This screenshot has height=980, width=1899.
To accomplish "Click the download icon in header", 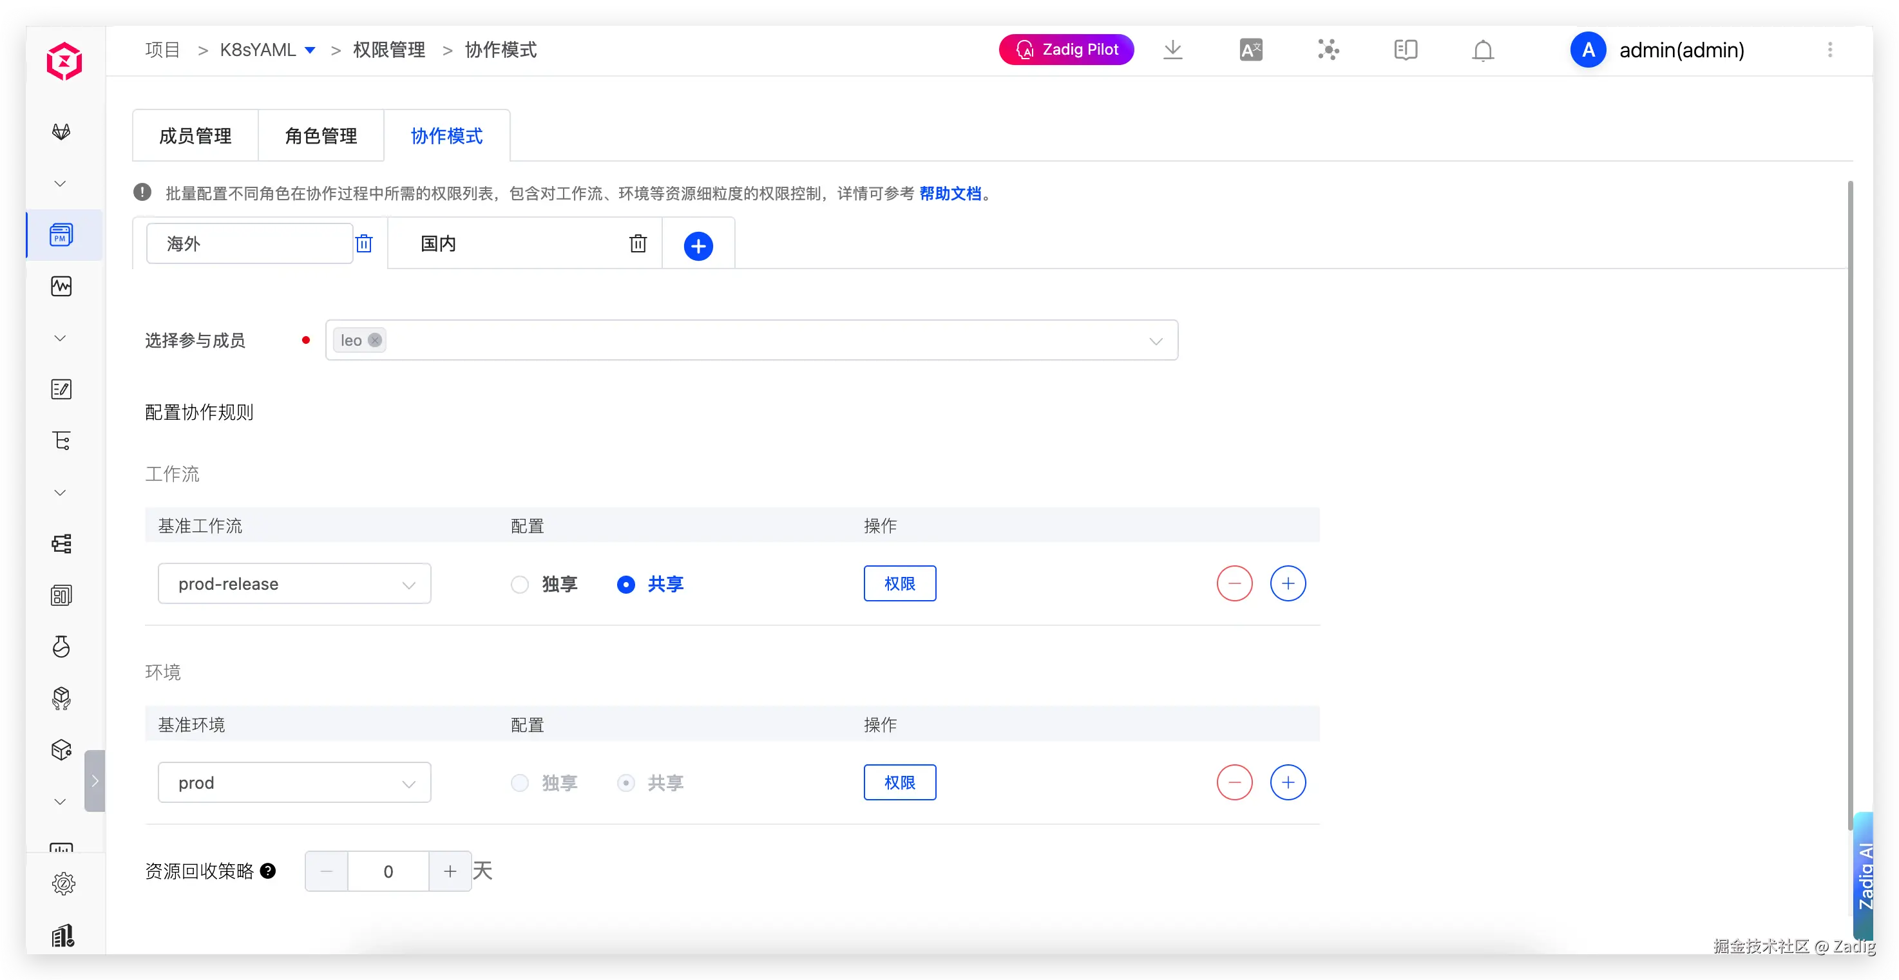I will click(x=1172, y=50).
